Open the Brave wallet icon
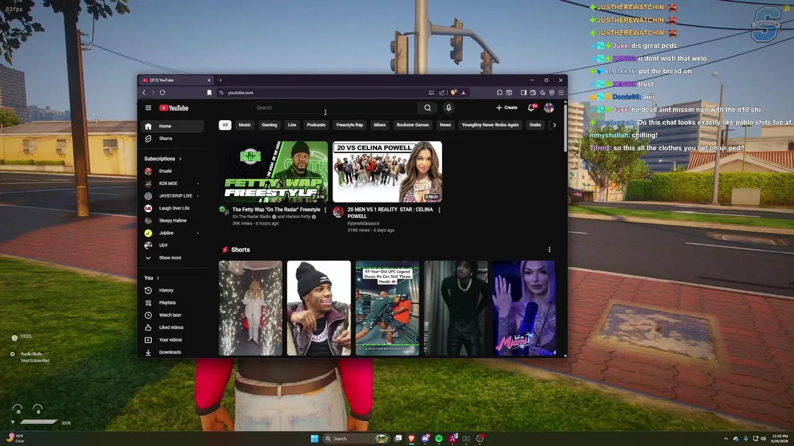 pos(533,92)
